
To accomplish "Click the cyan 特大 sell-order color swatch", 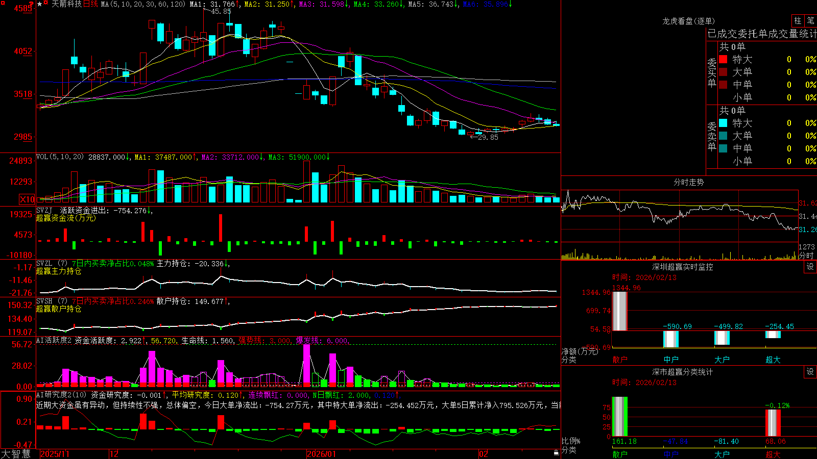I will 723,123.
